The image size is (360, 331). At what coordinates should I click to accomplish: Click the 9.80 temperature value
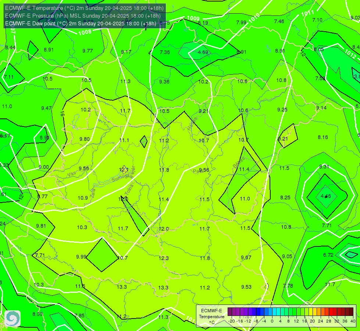coord(85,139)
